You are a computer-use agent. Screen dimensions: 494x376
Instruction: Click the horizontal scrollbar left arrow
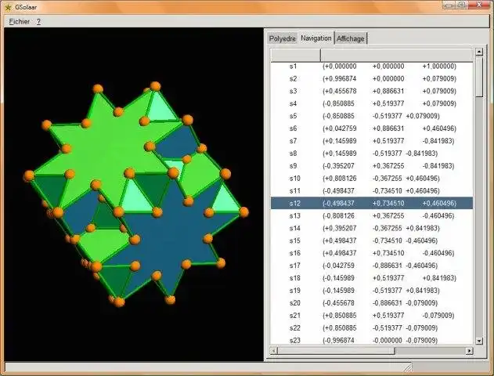coord(274,350)
